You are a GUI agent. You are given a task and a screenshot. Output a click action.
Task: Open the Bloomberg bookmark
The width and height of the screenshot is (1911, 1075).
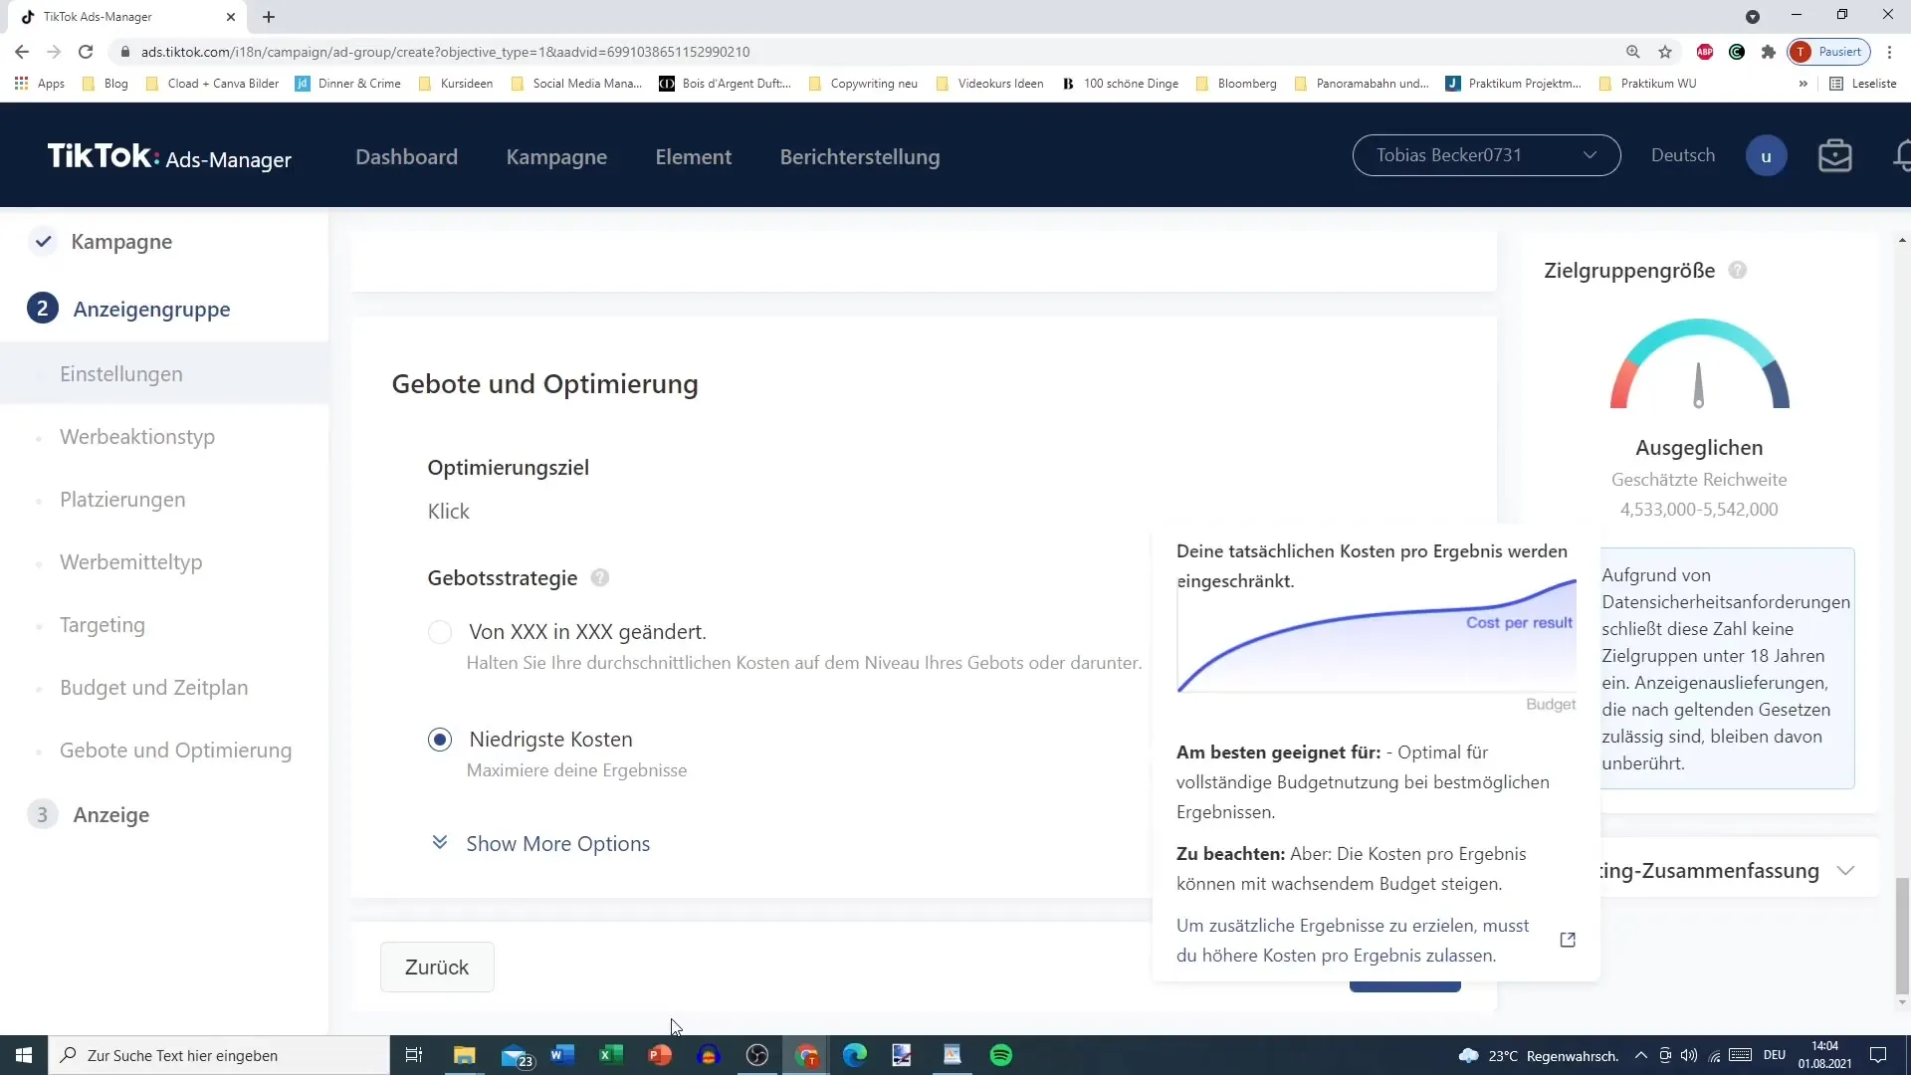pyautogui.click(x=1236, y=84)
